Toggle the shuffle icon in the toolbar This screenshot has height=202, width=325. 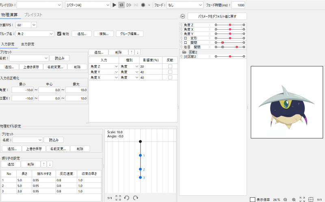coord(136,5)
